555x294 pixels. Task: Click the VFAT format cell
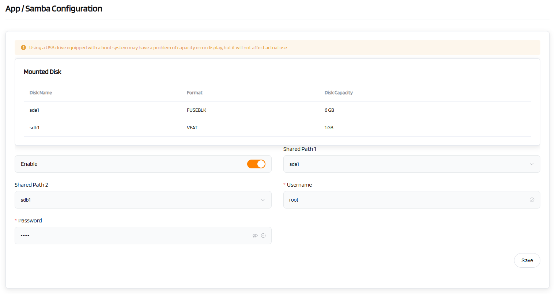pos(192,128)
